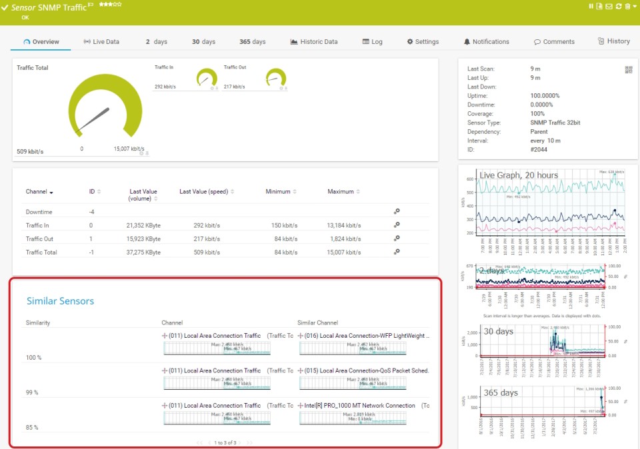
Task: Open the dropdown arrow next to the trash icon
Action: coord(635,6)
